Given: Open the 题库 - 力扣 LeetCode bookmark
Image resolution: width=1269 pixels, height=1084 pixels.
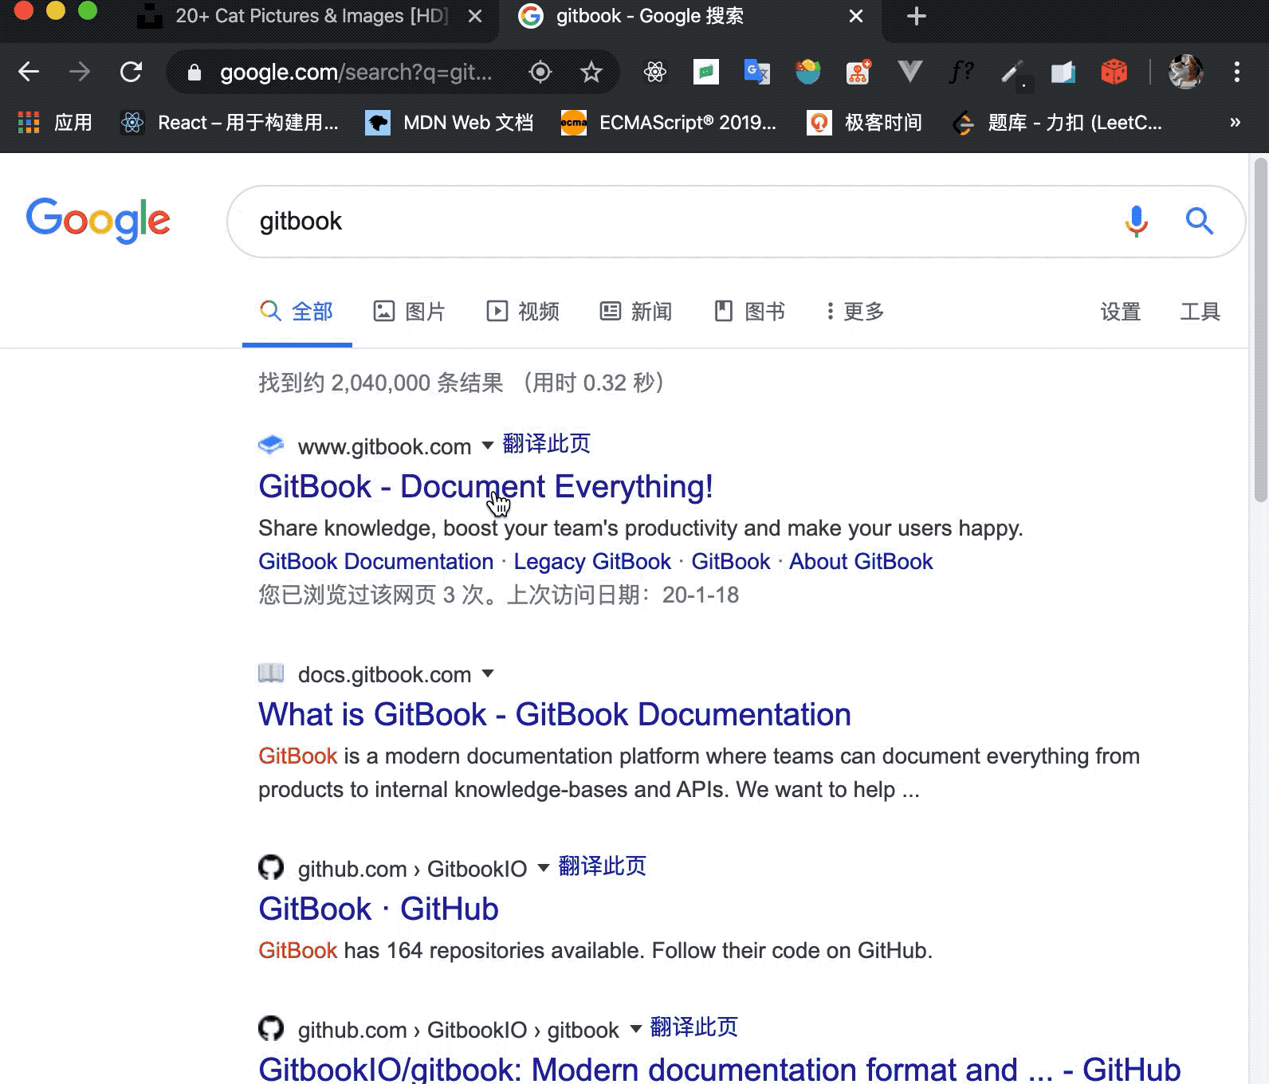Looking at the screenshot, I should [1057, 122].
